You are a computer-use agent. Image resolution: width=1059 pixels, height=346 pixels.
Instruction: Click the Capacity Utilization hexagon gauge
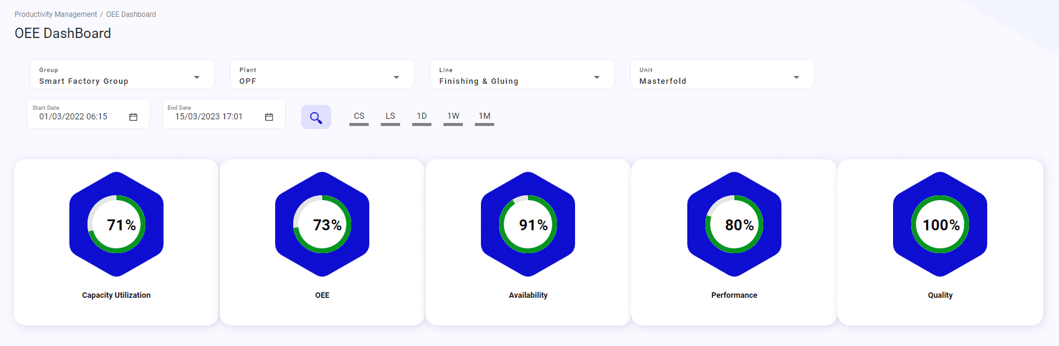tap(116, 224)
